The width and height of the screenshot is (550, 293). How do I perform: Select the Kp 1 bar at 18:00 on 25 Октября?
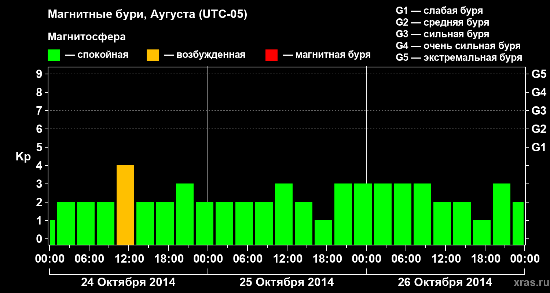[323, 232]
